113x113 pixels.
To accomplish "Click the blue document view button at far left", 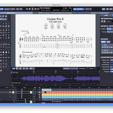I will coord(2,9).
